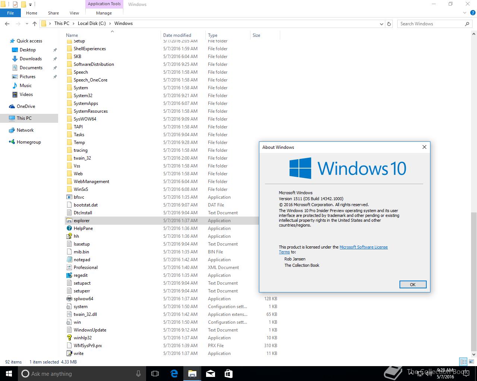
Task: Switch to large icons view layout
Action: point(471,362)
